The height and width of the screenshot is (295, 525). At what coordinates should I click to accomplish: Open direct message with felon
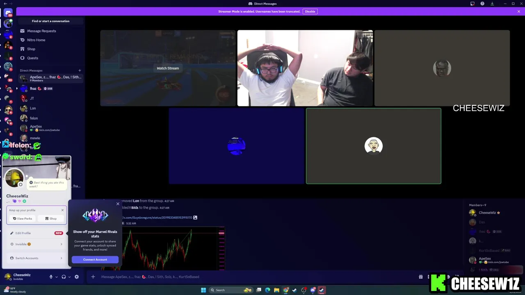coord(51,118)
